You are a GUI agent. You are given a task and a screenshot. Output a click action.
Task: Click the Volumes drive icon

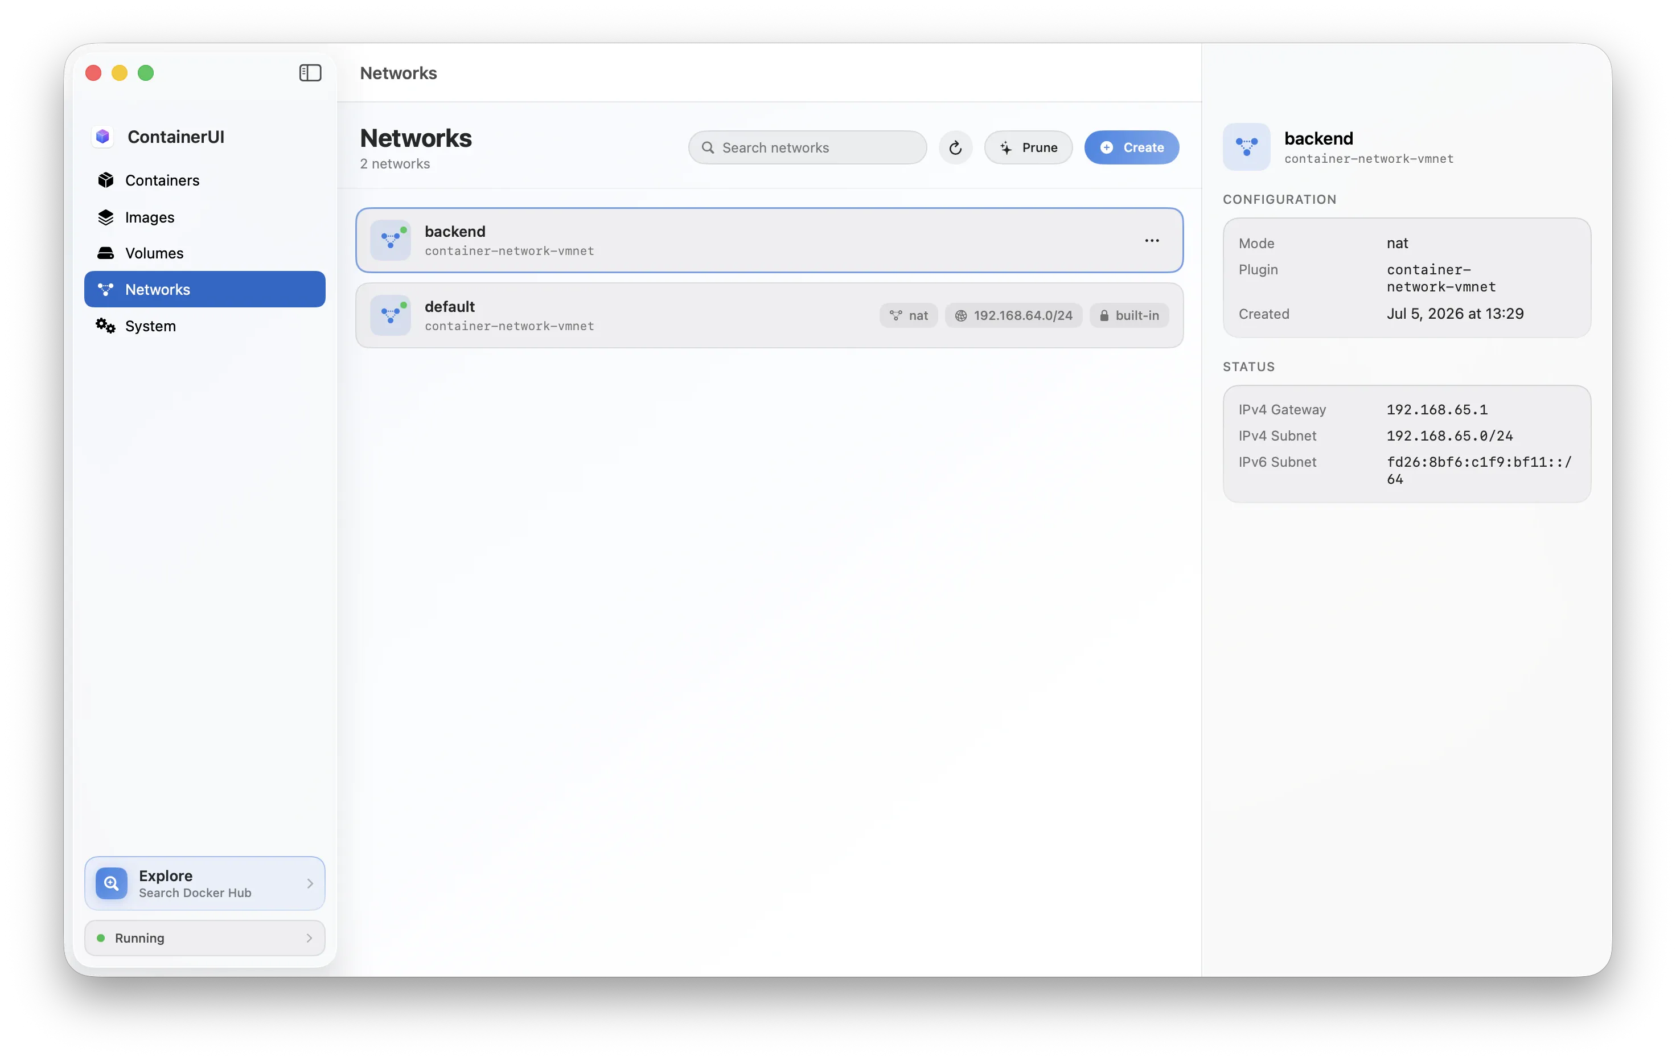106,253
